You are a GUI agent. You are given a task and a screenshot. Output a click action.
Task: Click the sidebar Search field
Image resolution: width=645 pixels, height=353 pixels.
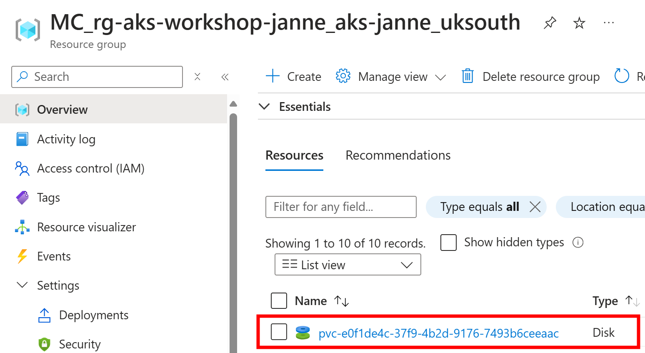(x=97, y=77)
